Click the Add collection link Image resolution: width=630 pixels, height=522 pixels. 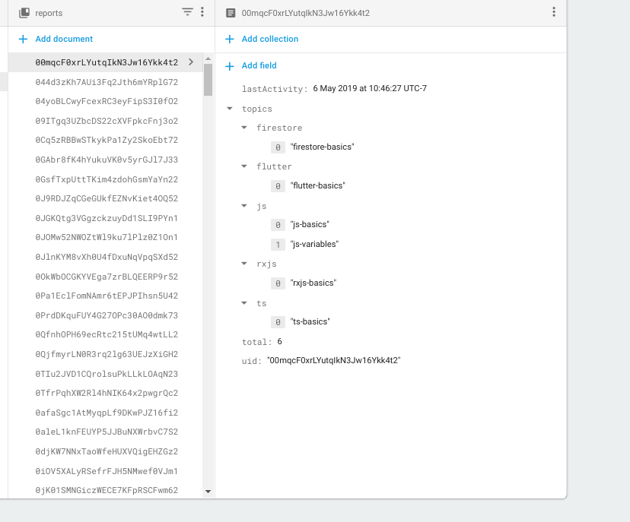coord(269,39)
